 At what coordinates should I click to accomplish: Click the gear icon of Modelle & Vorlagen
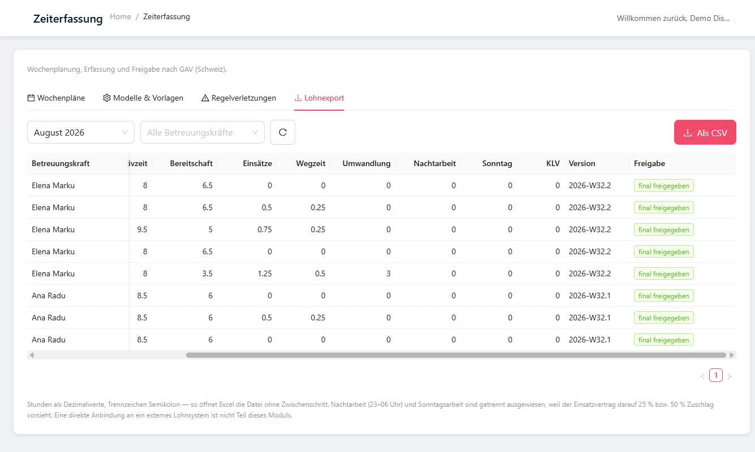[107, 98]
